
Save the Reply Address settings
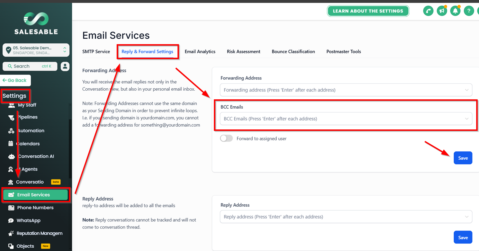click(x=463, y=237)
